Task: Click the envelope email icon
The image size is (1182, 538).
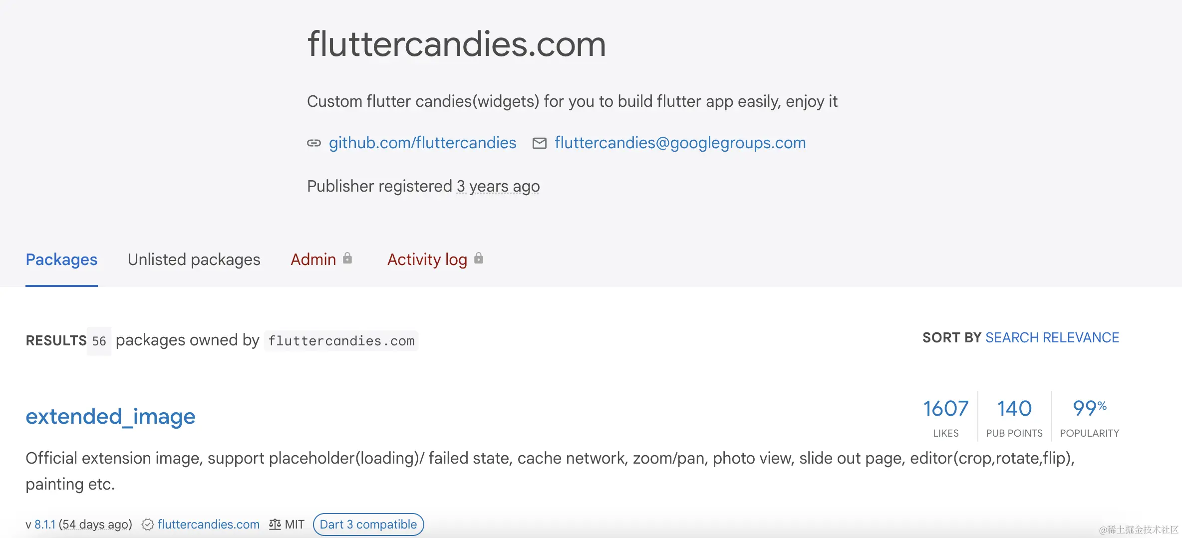Action: 540,143
